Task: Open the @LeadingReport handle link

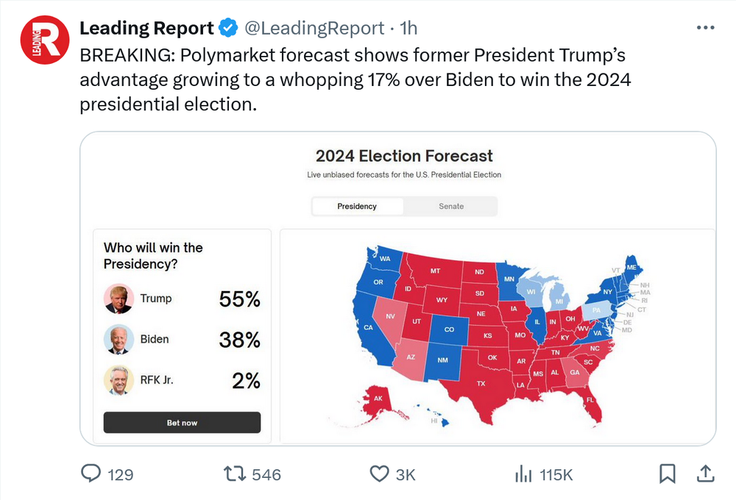Action: tap(314, 29)
